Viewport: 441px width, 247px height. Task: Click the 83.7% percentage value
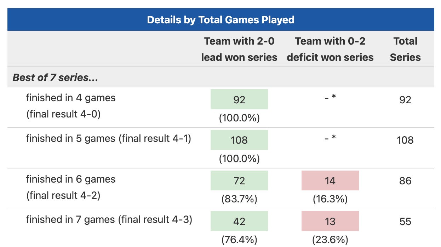tap(239, 199)
